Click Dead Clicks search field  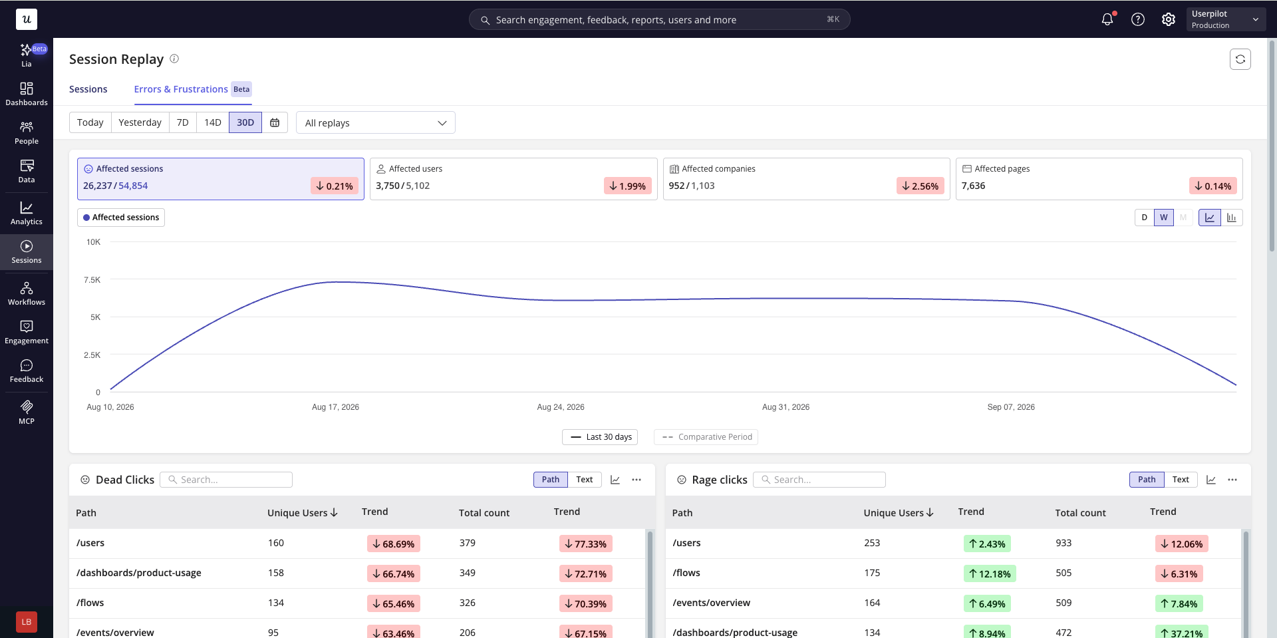tap(226, 480)
